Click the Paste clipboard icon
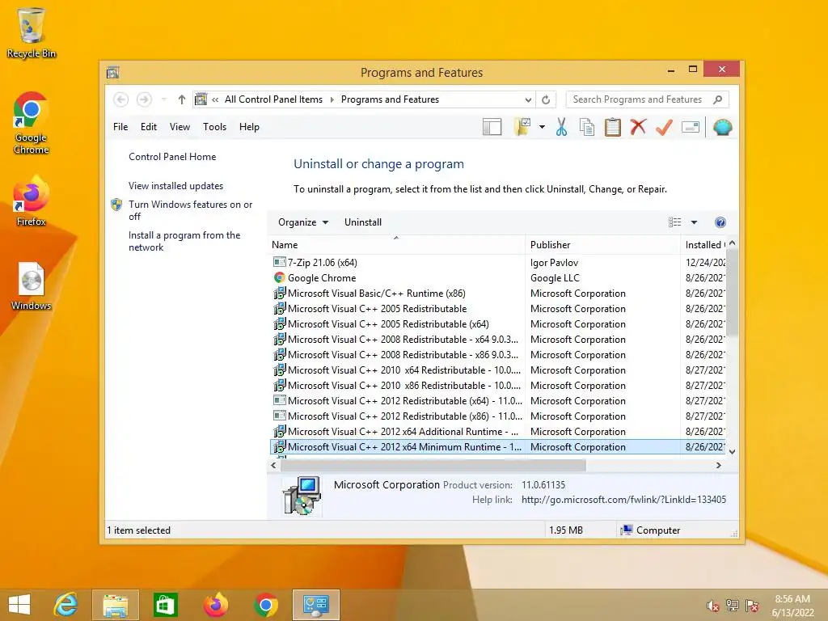 click(613, 127)
